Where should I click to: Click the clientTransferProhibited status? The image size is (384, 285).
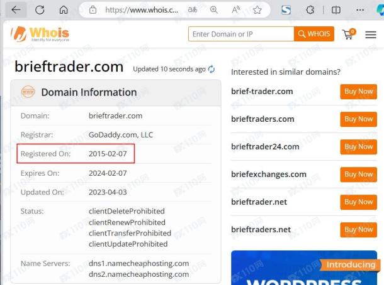click(130, 233)
